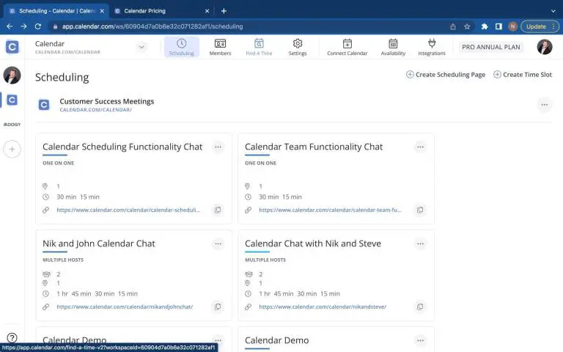Image resolution: width=563 pixels, height=352 pixels.
Task: Open a new browser tab
Action: point(224,11)
